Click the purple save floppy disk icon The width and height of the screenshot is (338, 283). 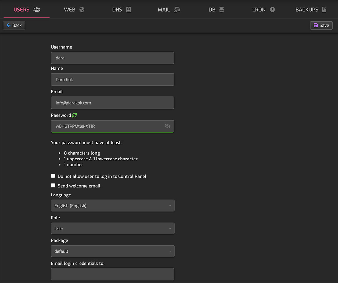[316, 25]
